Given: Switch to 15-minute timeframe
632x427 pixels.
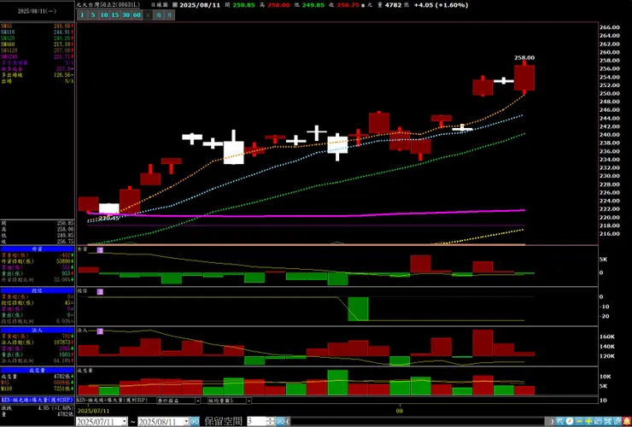Looking at the screenshot, I should [115, 15].
